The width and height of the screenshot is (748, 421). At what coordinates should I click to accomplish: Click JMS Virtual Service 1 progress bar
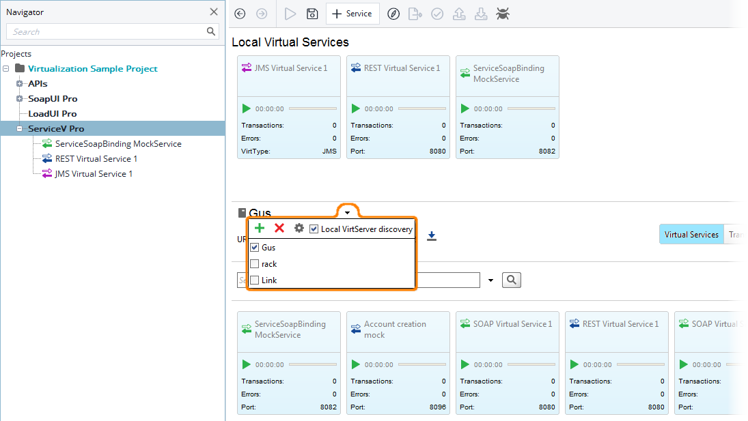(x=313, y=108)
